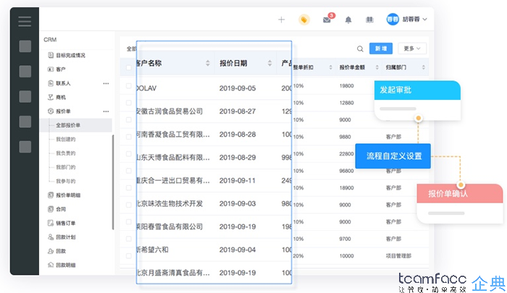Click the 安徽古润食品贸易公司 cell
The width and height of the screenshot is (507, 293).
[x=169, y=111]
